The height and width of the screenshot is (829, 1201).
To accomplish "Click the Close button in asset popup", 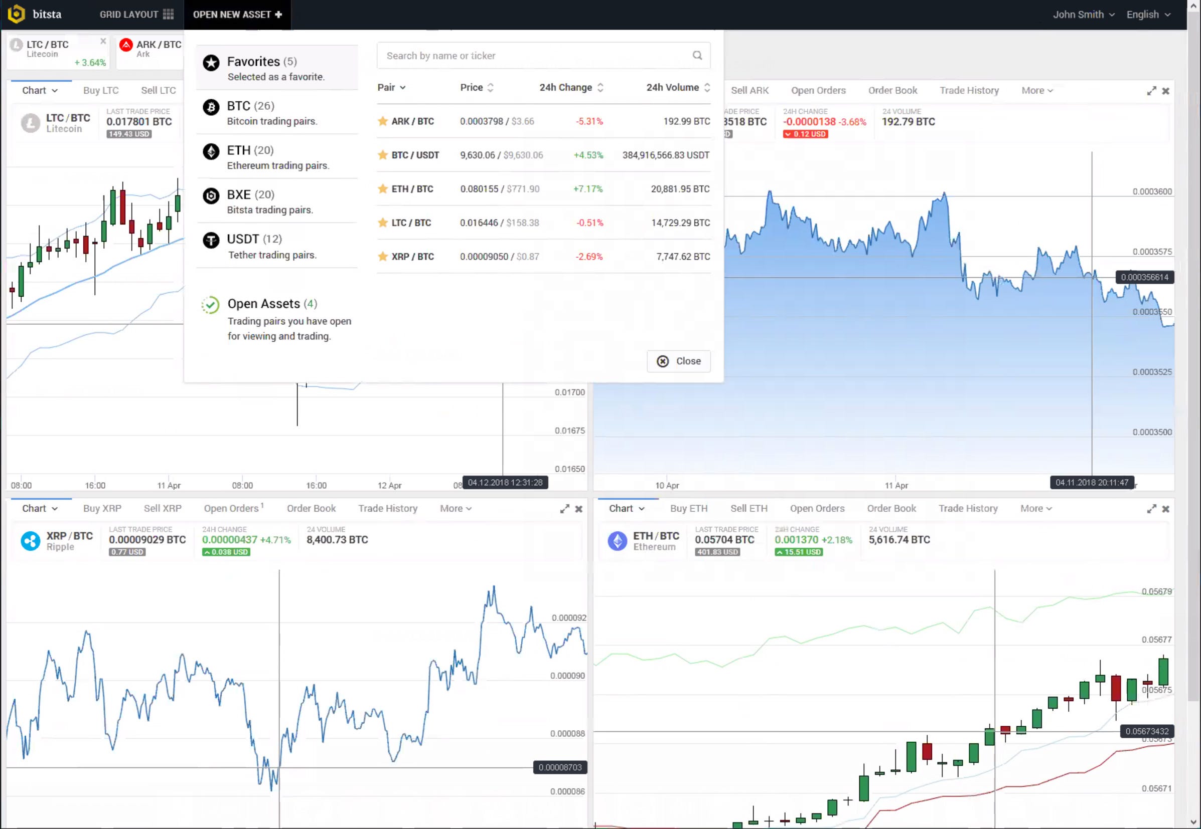I will click(678, 361).
